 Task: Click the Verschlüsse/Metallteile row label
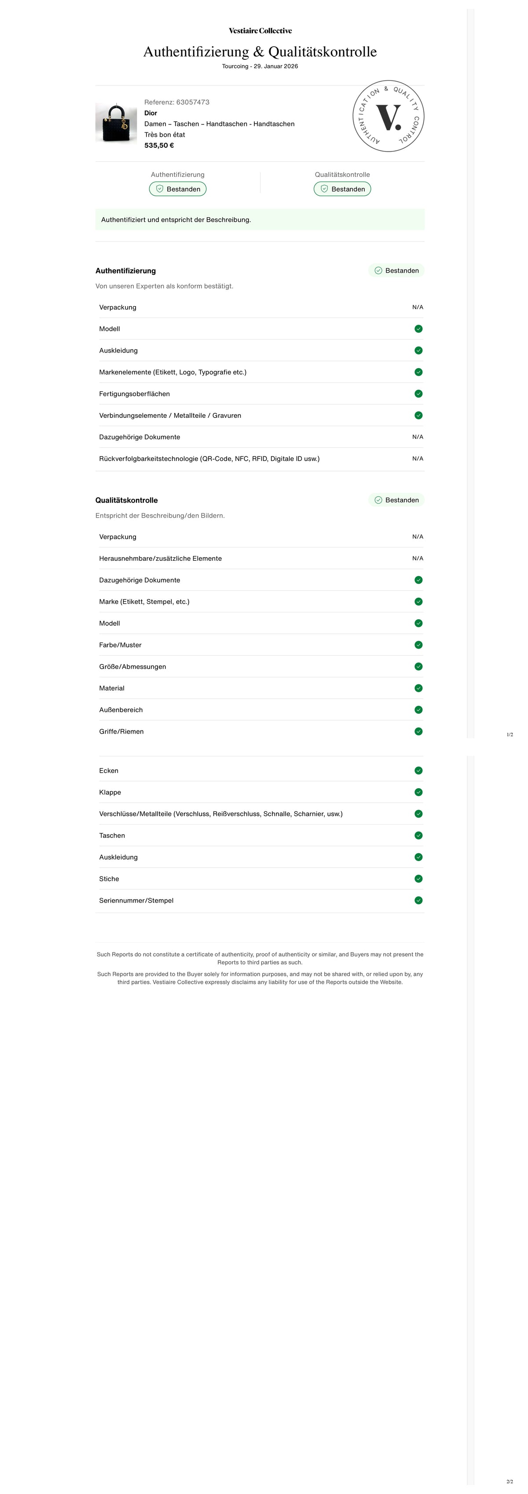click(221, 814)
